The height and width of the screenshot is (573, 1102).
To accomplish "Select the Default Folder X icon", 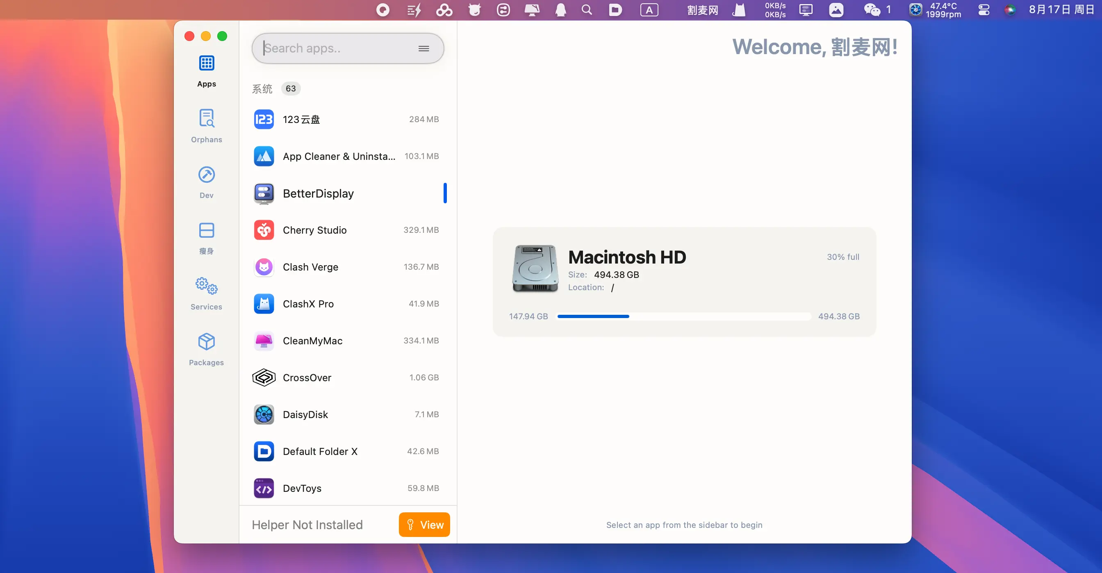I will pyautogui.click(x=264, y=452).
